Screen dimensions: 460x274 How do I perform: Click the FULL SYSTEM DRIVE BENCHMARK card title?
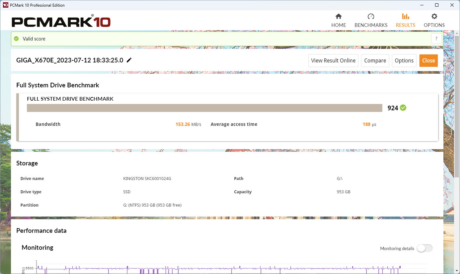[70, 99]
